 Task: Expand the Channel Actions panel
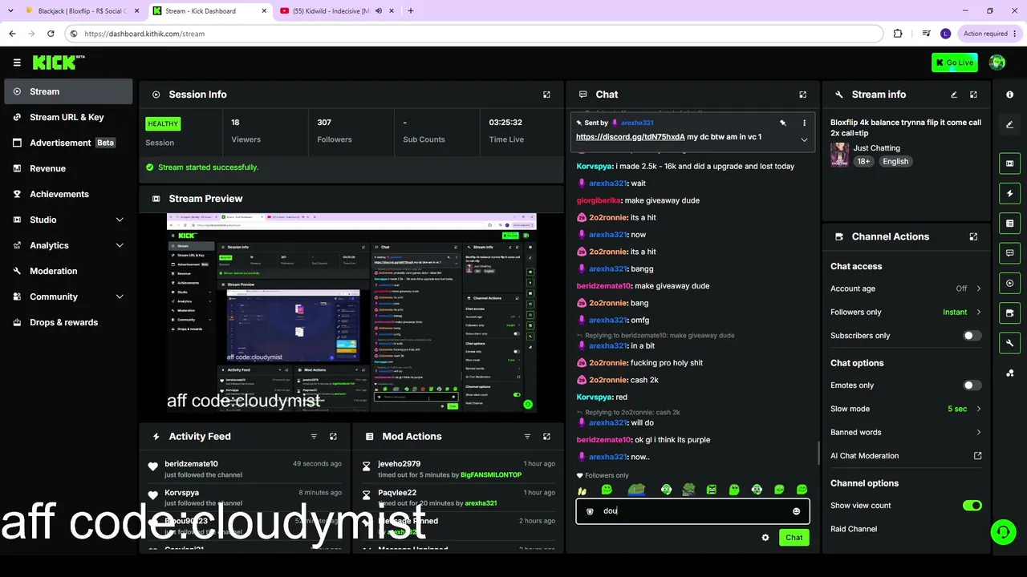[x=973, y=237]
